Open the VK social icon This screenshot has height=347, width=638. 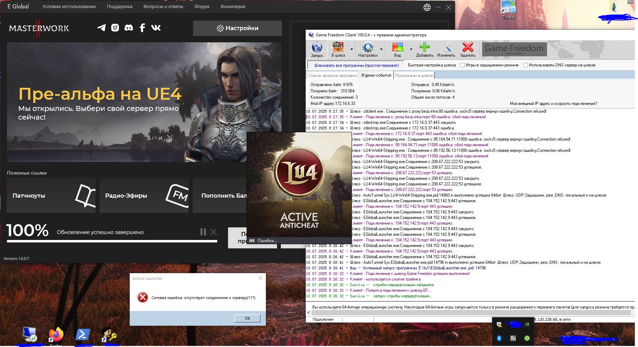point(156,28)
